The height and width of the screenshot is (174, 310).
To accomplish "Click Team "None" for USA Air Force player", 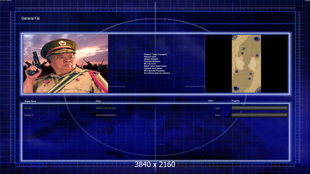I will pos(218,108).
